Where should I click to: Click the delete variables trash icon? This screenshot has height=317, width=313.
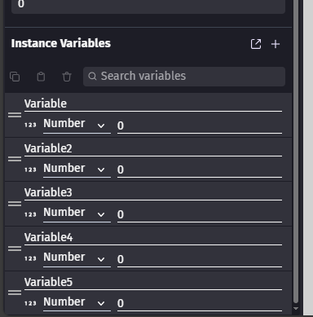(x=67, y=77)
